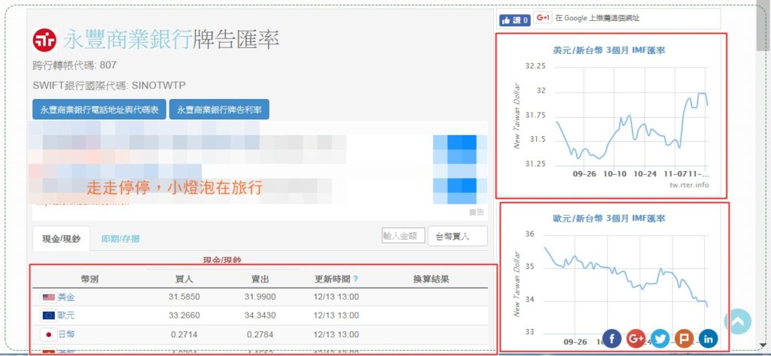Image resolution: width=771 pixels, height=356 pixels.
Task: Focus the 輸入金額 amount field
Action: click(x=404, y=236)
